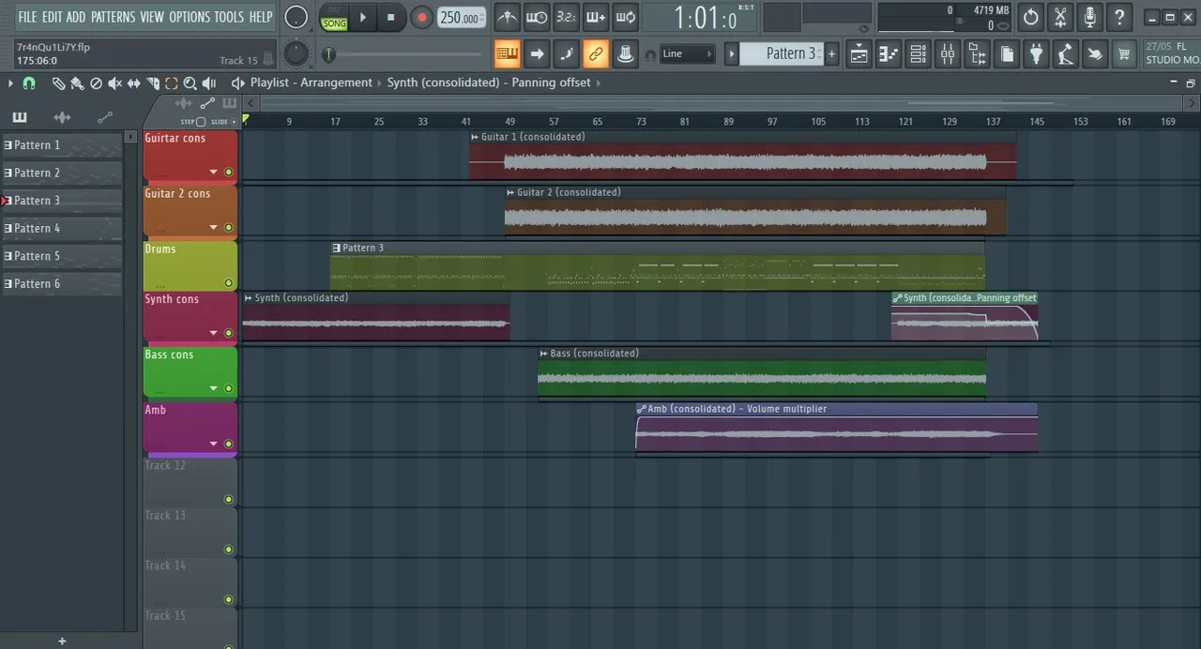Click the undo history icon

tap(1030, 17)
